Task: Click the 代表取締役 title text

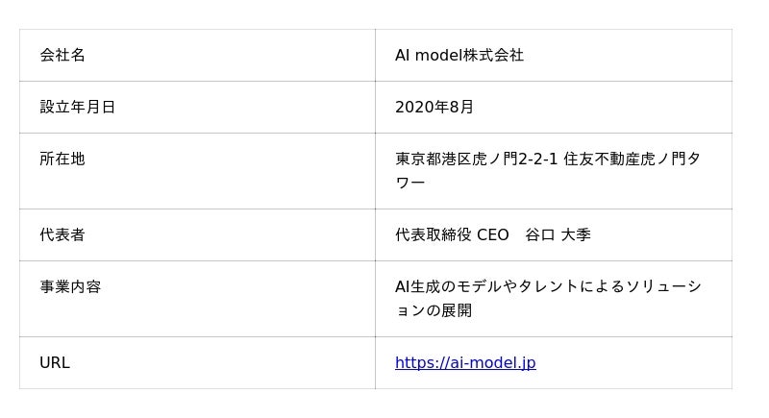Action: (x=434, y=235)
